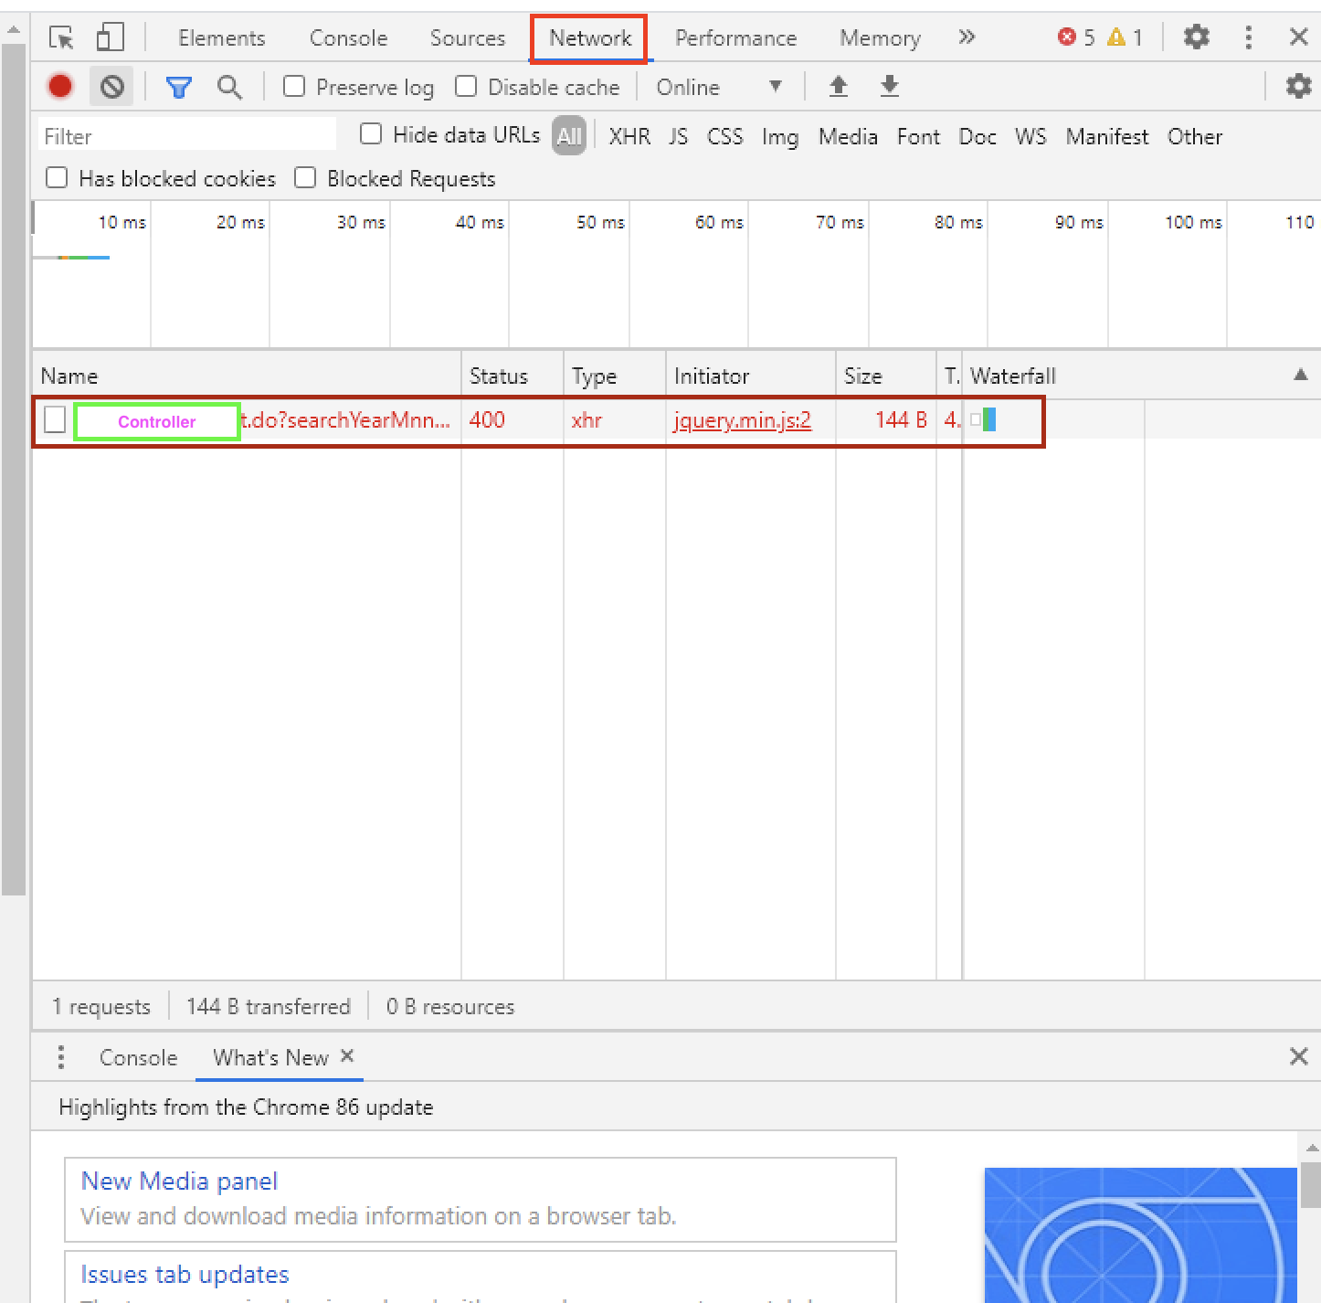Clear the network log
Image resolution: width=1321 pixels, height=1303 pixels.
coord(112,87)
